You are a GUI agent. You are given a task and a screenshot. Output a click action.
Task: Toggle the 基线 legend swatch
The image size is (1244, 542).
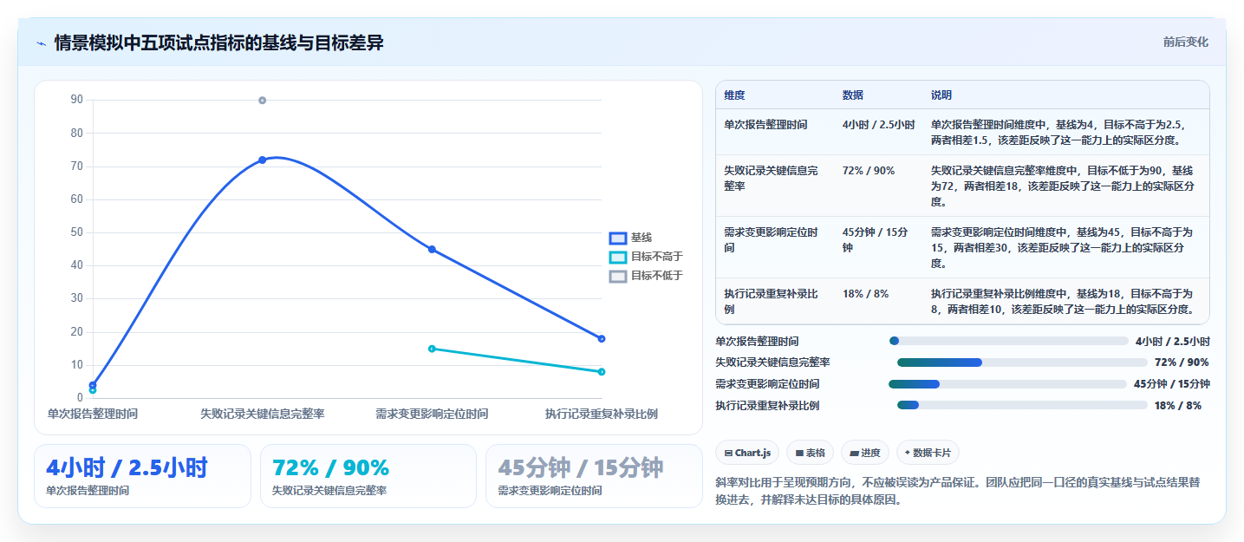(617, 238)
